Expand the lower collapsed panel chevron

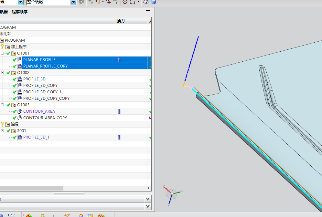(148, 206)
